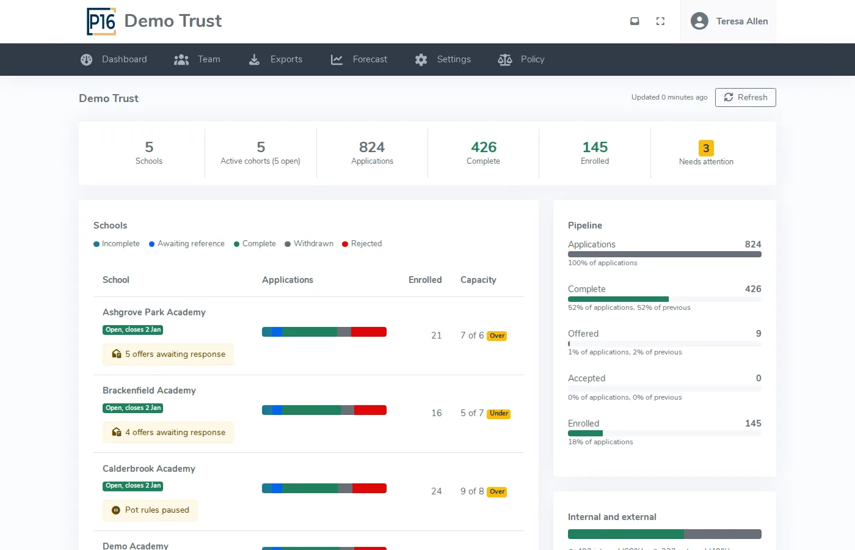Click the P16 logo icon
The width and height of the screenshot is (855, 550).
(101, 21)
